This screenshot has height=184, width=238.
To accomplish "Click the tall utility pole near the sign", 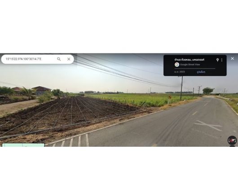I will click(x=181, y=88).
